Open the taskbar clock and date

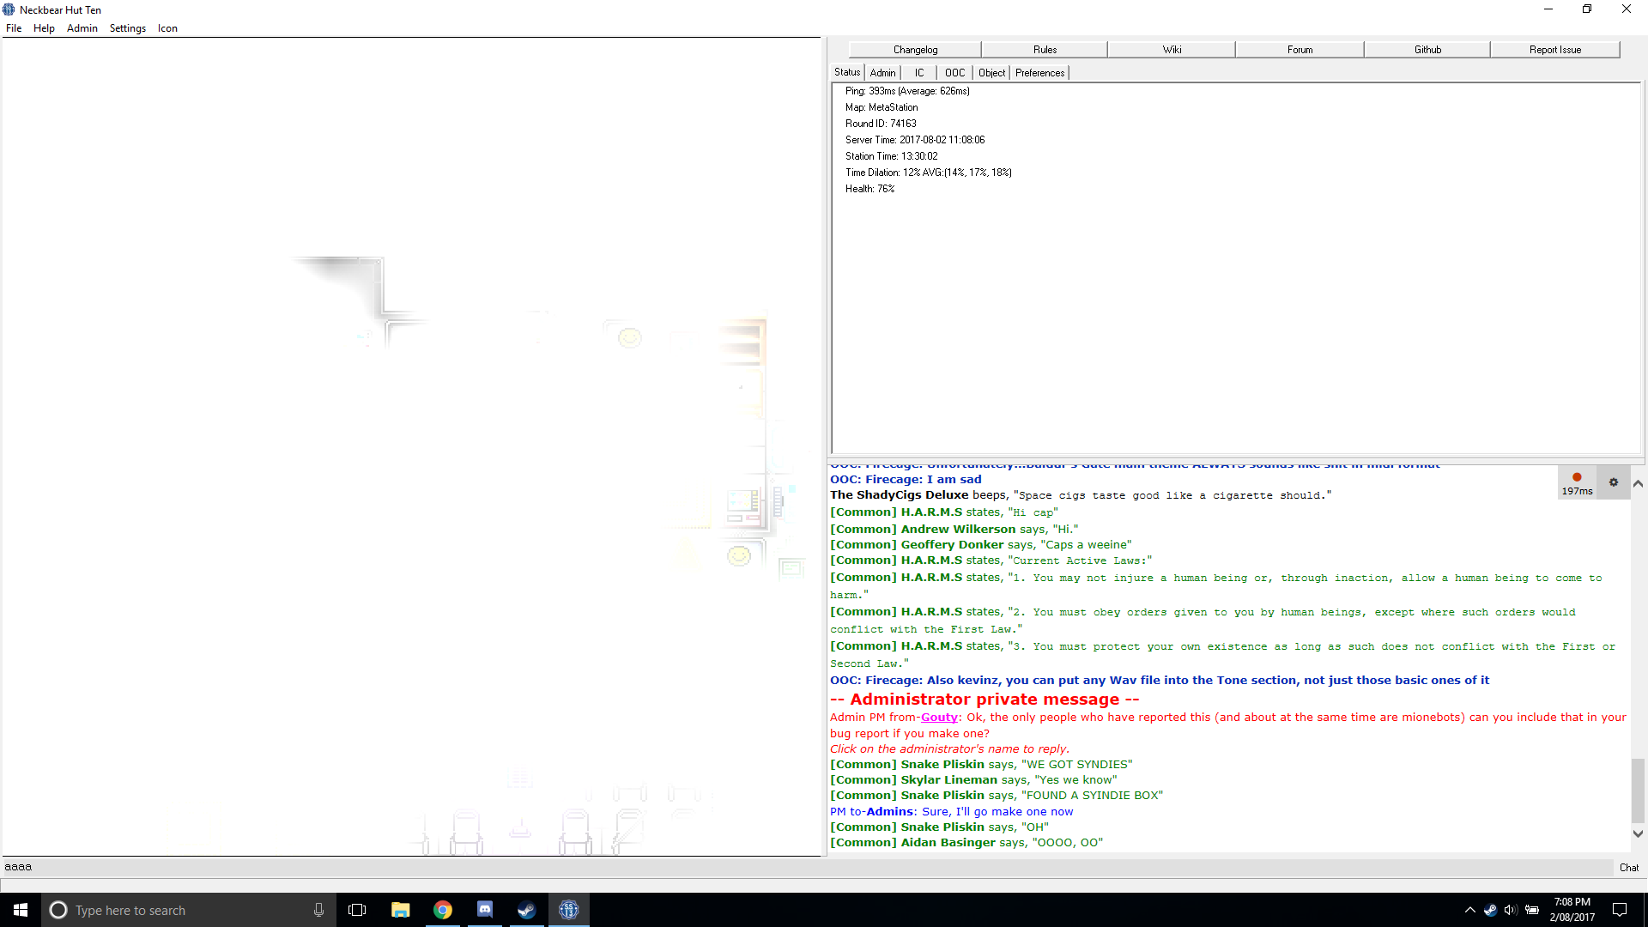pos(1572,910)
